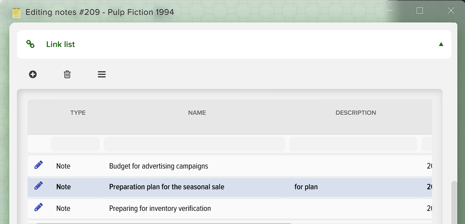Image resolution: width=465 pixels, height=224 pixels.
Task: Click the yellow notepad window icon
Action: 17,12
